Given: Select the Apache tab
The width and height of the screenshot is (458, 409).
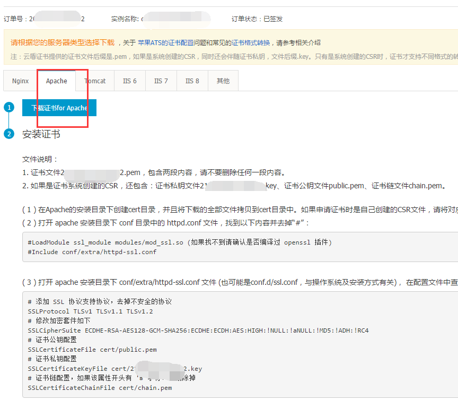Looking at the screenshot, I should (56, 81).
